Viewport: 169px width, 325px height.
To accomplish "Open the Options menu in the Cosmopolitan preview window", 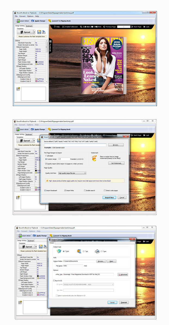I will 30,16.
